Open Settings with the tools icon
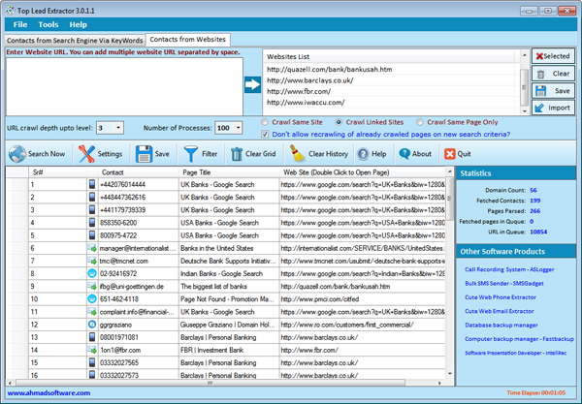 click(86, 153)
